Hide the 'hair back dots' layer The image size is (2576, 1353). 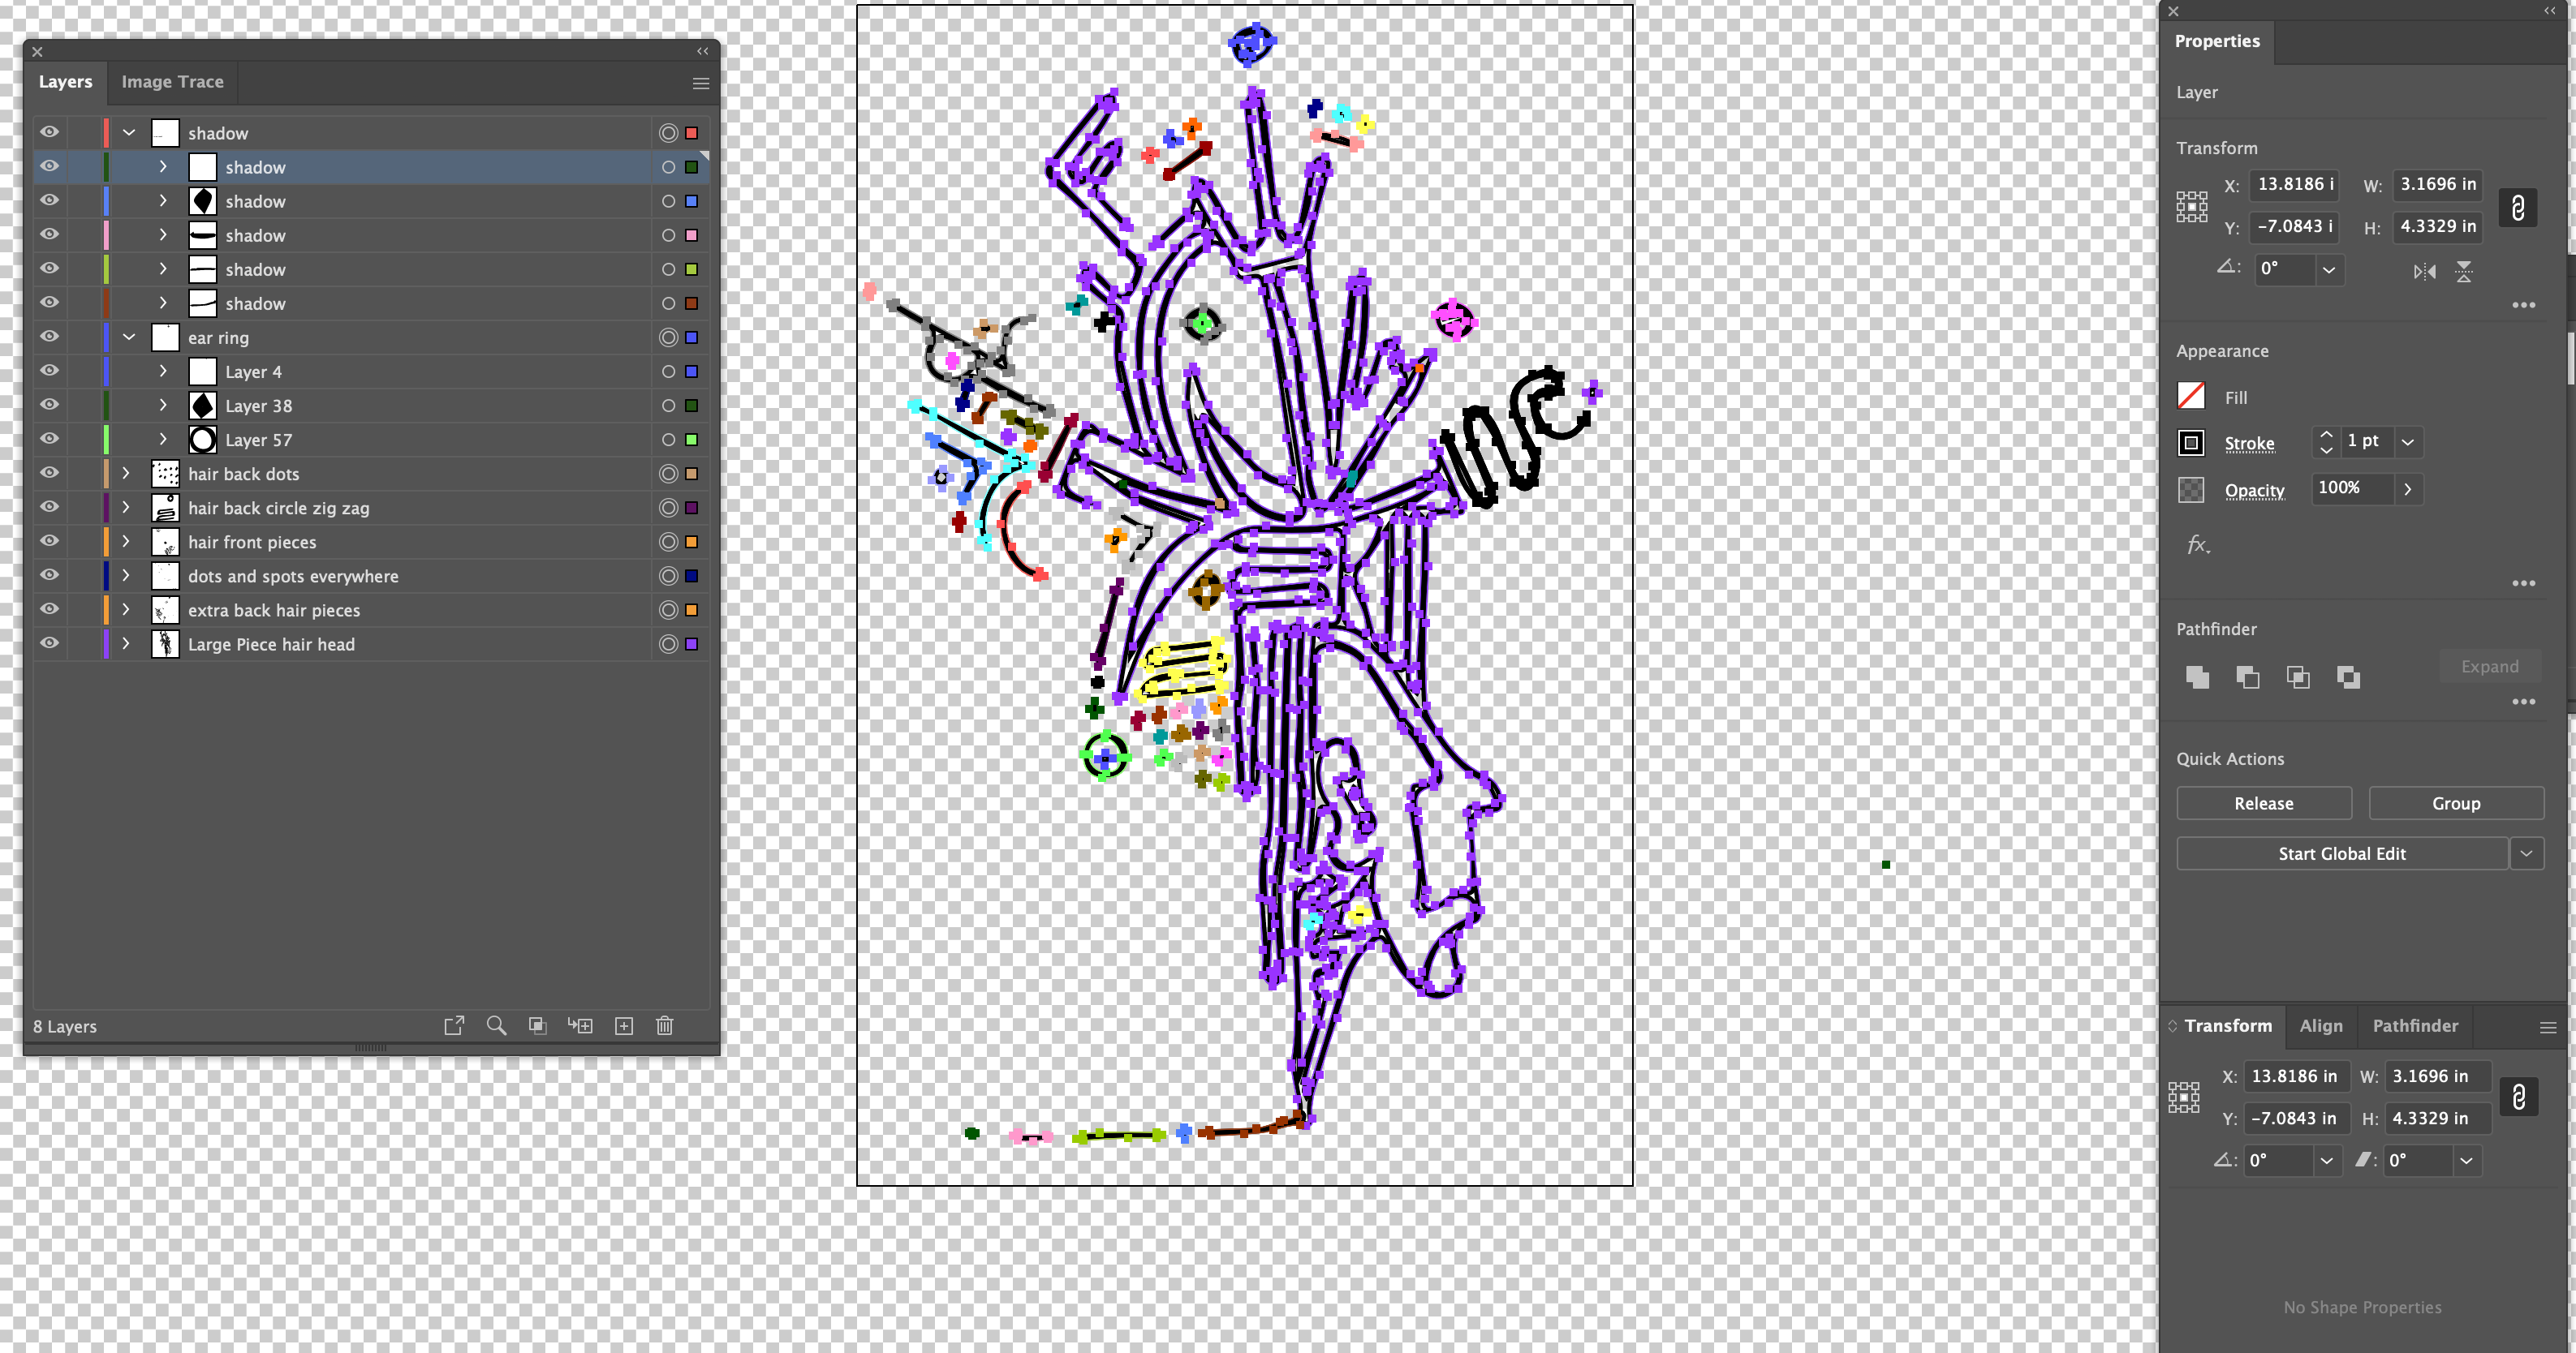pos(48,474)
